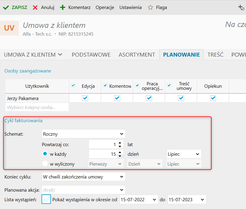Click the plus-refresh icon in toolbar corner
The height and width of the screenshot is (209, 246).
pos(241,7)
